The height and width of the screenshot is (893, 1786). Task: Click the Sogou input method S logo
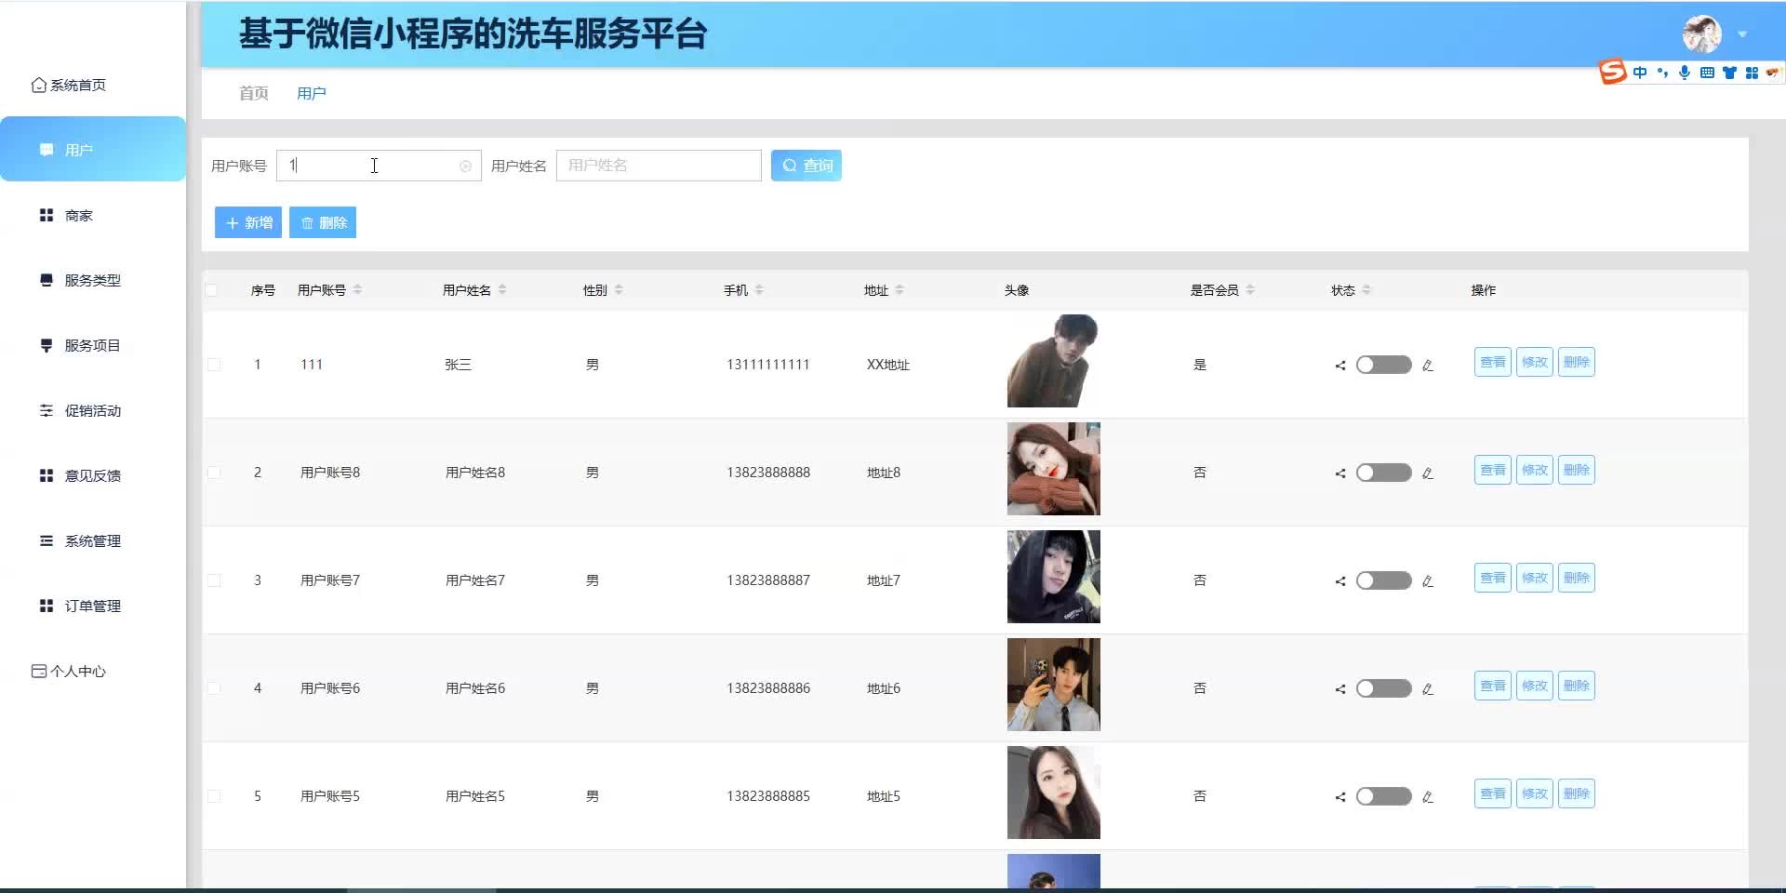point(1613,72)
